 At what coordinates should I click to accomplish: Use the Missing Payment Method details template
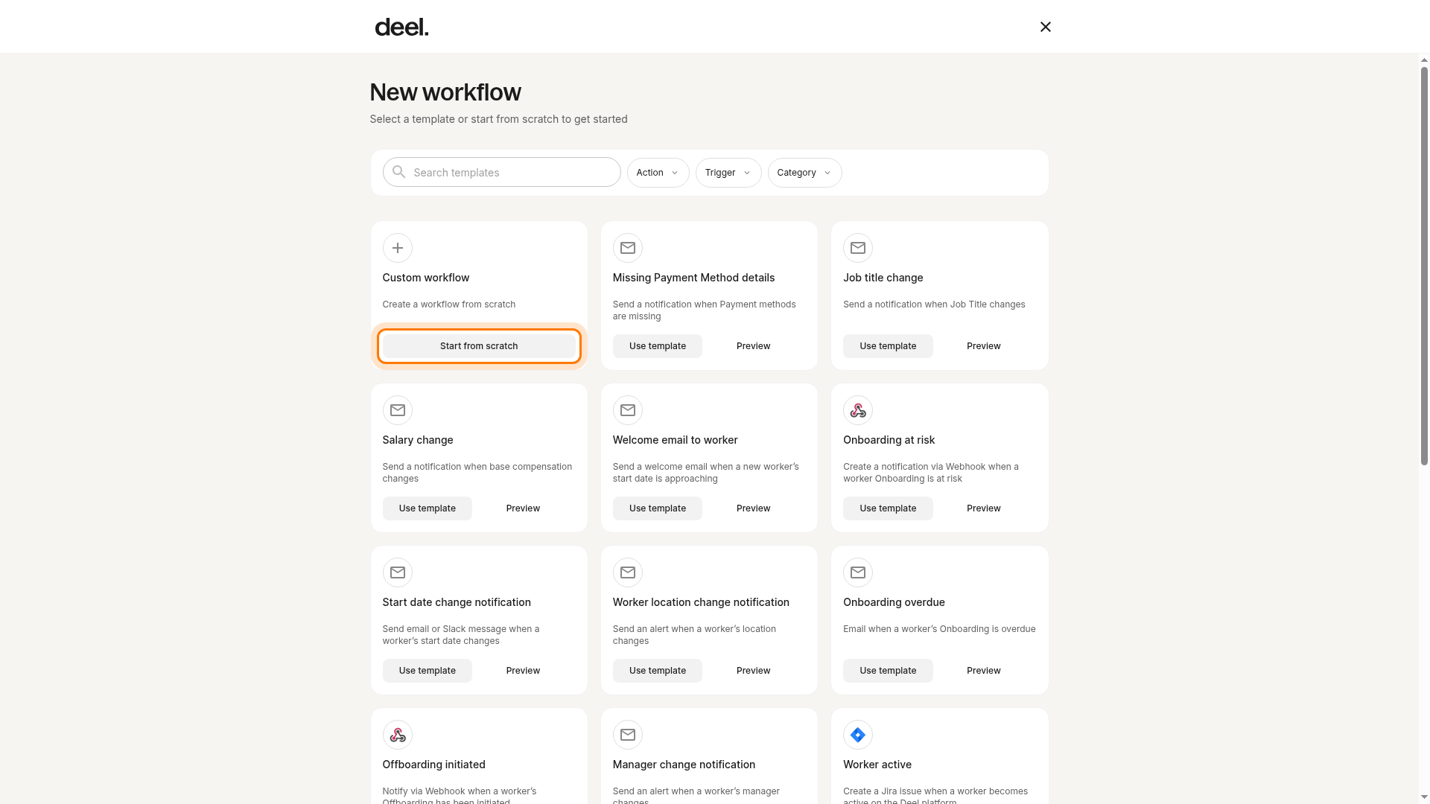[x=658, y=346]
